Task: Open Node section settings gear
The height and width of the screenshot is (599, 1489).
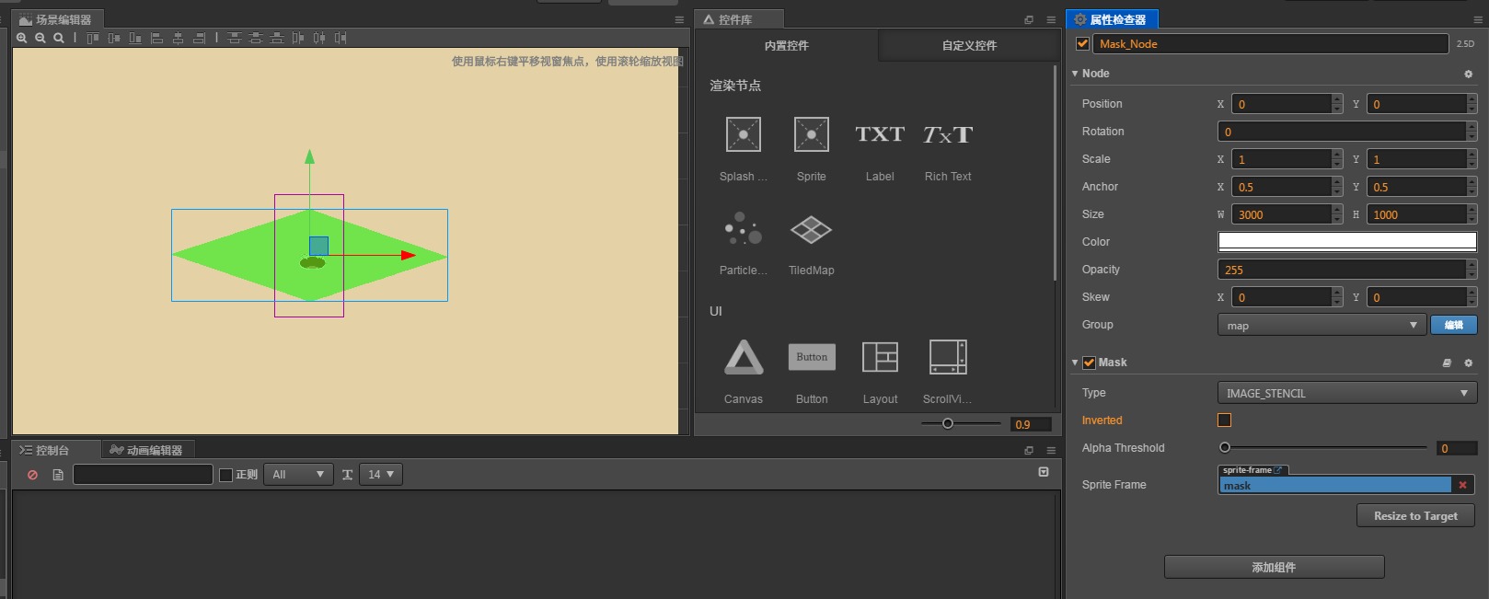Action: (x=1468, y=74)
